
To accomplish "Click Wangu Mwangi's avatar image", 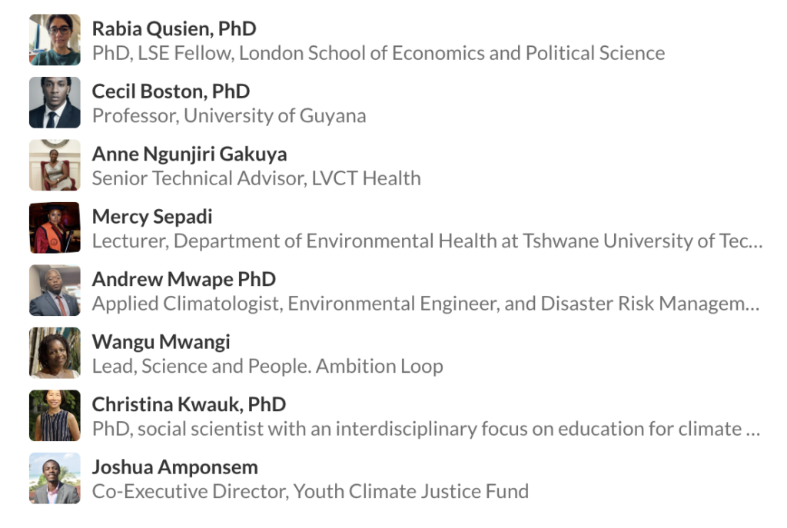I will pyautogui.click(x=55, y=353).
